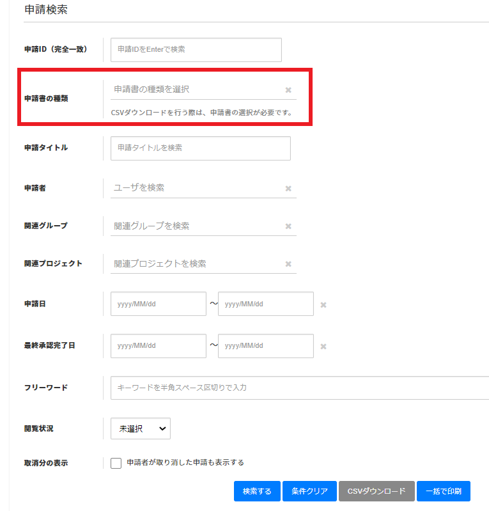This screenshot has height=511, width=489.
Task: Enable 申請者が取り消した申請も表示する checkbox
Action: coord(116,463)
